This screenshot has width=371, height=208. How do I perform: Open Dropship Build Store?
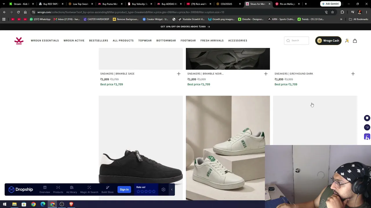(x=108, y=190)
